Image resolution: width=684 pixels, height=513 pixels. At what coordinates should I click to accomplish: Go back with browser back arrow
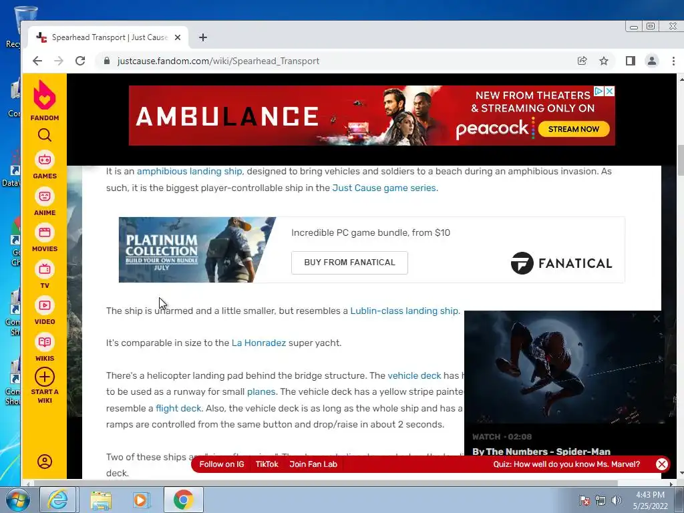pyautogui.click(x=37, y=61)
